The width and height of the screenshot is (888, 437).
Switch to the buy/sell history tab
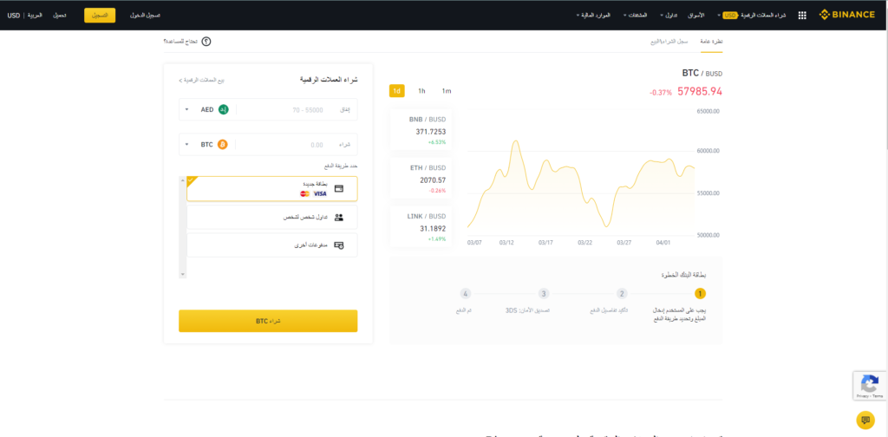(669, 42)
